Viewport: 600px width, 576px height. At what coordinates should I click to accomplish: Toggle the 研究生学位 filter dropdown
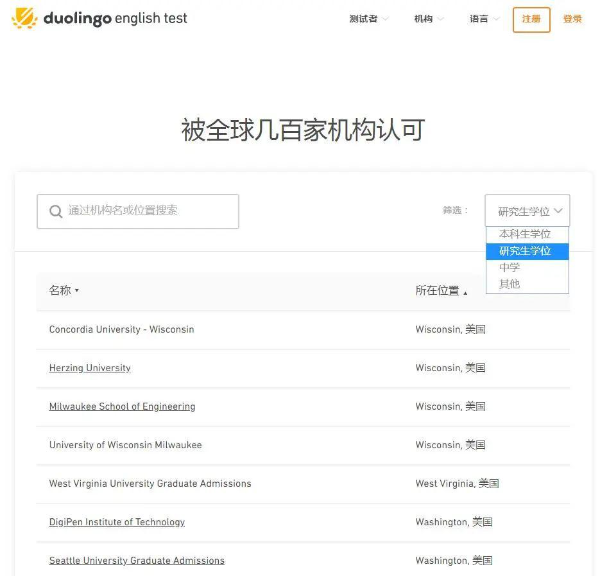point(527,211)
